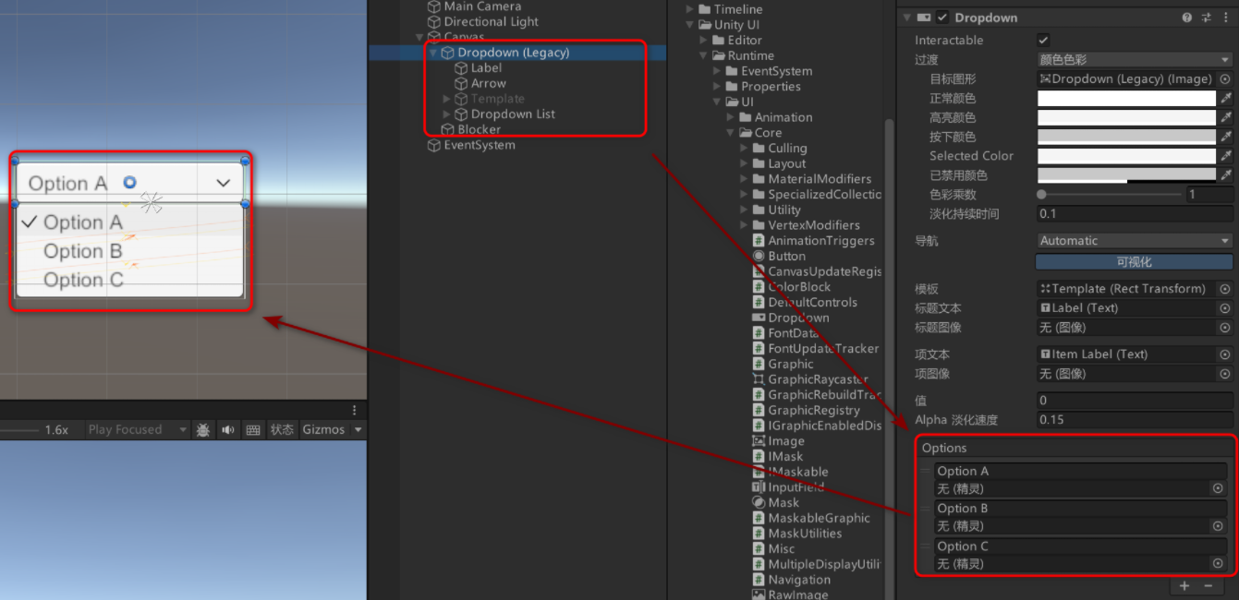Choose checked Option A in dropdown list
Image resolution: width=1239 pixels, height=600 pixels.
130,222
